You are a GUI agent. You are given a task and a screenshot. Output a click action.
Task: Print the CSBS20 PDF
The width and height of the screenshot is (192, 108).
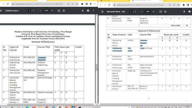(88, 11)
